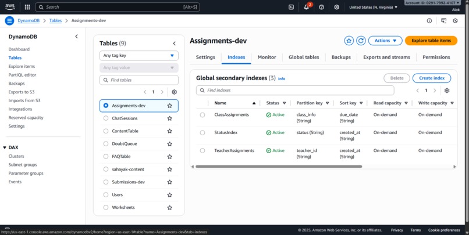Collapse the Tables list panel
This screenshot has height=235, width=469.
point(175,44)
